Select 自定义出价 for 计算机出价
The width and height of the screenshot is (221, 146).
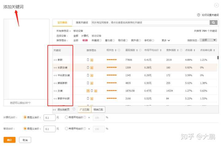pyautogui.click(x=25, y=117)
